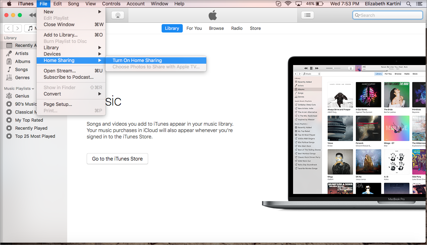
Task: Open the View menu
Action: tap(91, 4)
